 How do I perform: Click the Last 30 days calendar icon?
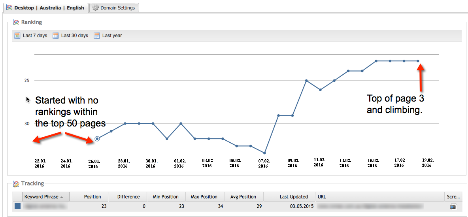pyautogui.click(x=56, y=36)
